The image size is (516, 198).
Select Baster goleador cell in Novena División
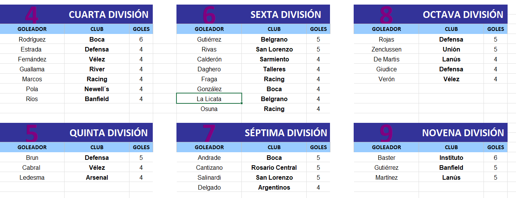[x=387, y=158]
